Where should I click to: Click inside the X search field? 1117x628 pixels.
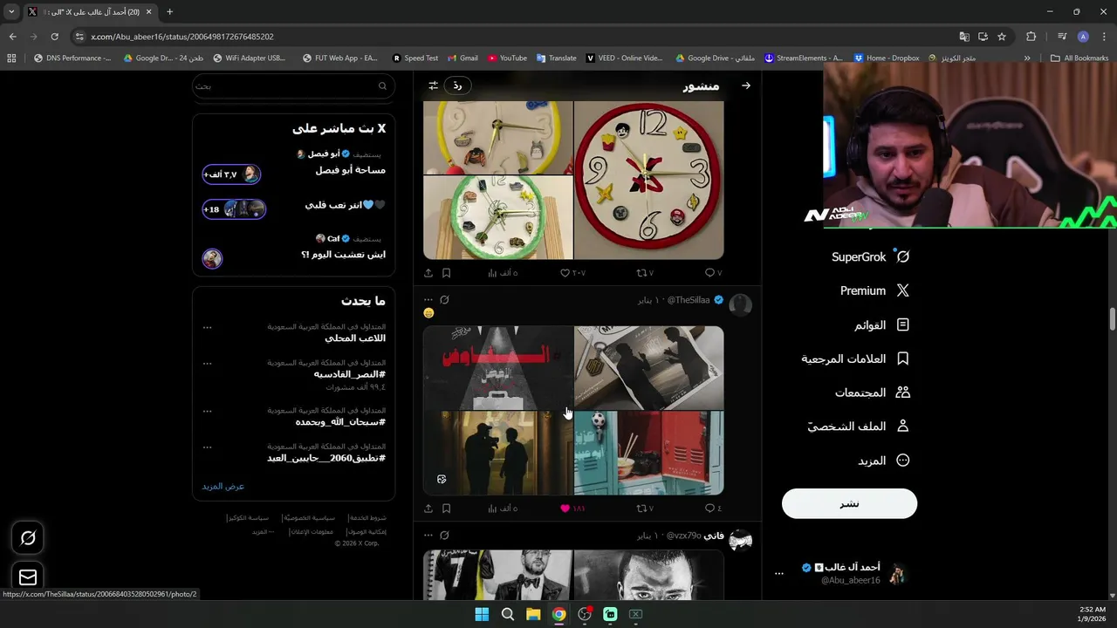click(293, 86)
